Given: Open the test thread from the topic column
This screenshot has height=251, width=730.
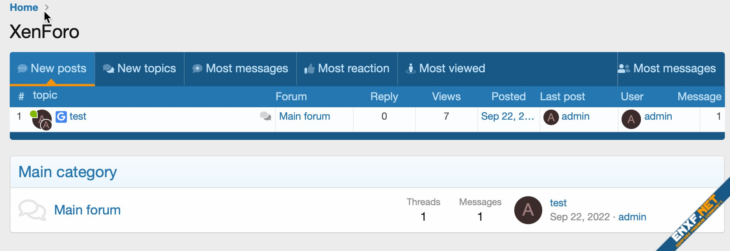Looking at the screenshot, I should point(78,117).
